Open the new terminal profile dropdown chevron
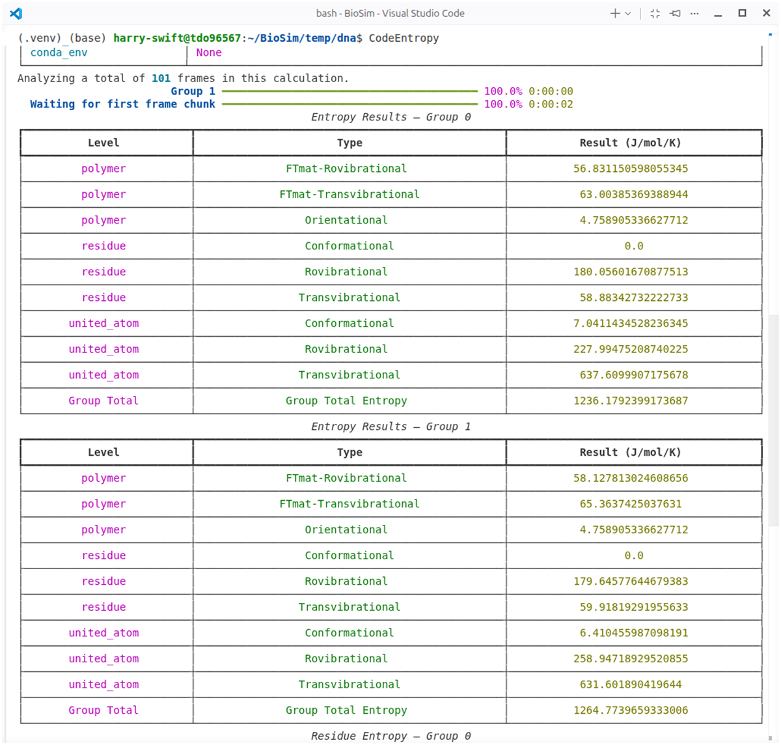Image resolution: width=781 pixels, height=745 pixels. click(628, 13)
